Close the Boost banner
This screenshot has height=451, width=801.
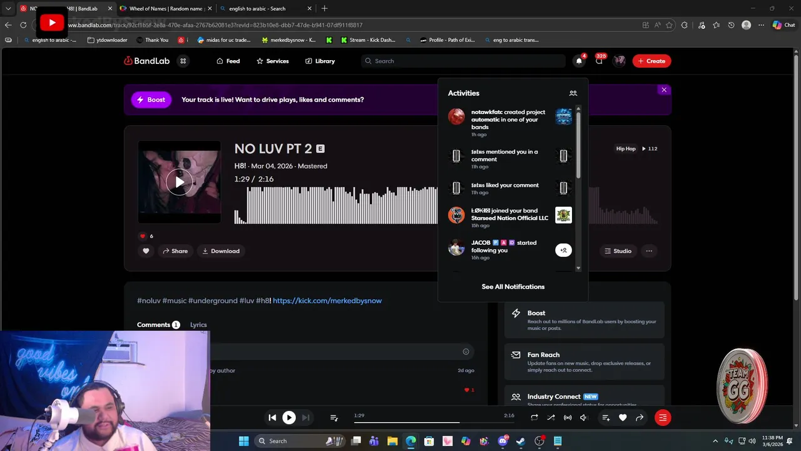[x=664, y=90]
